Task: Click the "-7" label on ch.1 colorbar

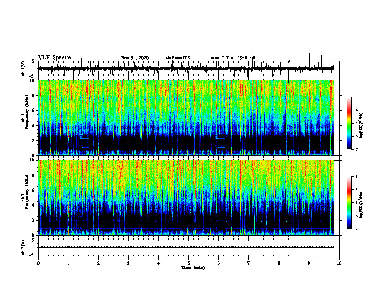Action: tap(356, 149)
